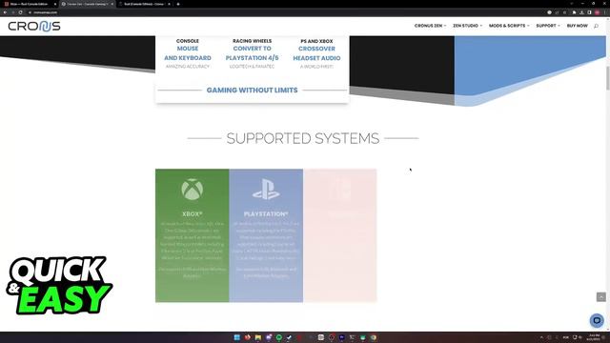Open Spotify from the taskbar
This screenshot has width=610, height=343.
[279, 337]
